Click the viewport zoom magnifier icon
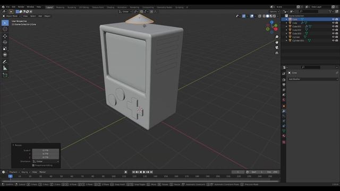Viewport: 340px width, 191px height. coord(277,37)
